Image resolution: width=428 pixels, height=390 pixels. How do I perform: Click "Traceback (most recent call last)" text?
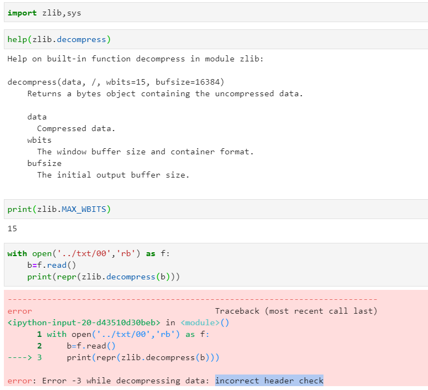296,311
